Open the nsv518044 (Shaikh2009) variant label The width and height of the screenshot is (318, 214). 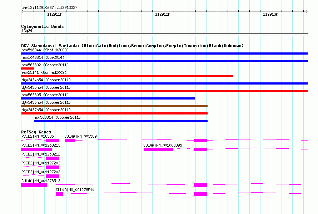[x=45, y=50]
